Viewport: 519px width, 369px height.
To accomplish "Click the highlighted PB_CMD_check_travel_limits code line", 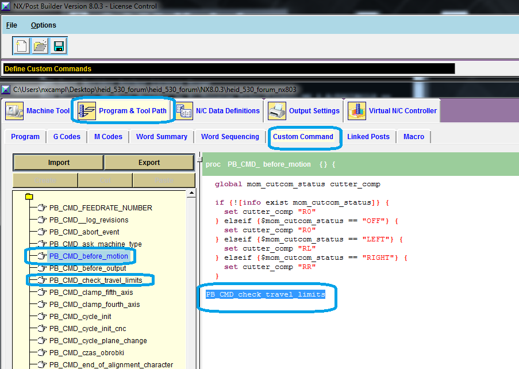I will pyautogui.click(x=266, y=294).
